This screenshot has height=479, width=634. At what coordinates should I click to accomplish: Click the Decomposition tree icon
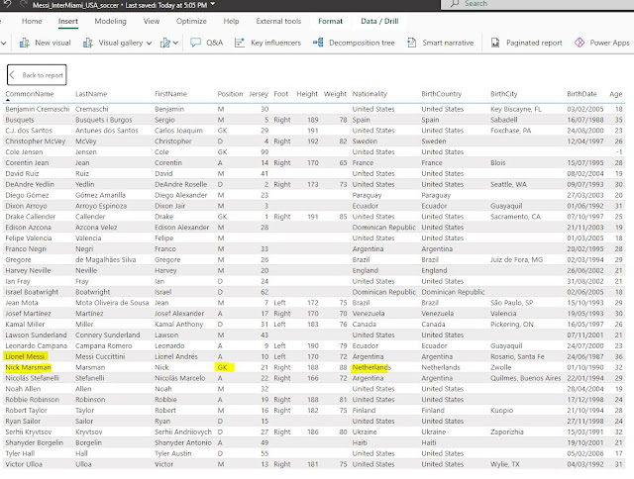[x=318, y=43]
